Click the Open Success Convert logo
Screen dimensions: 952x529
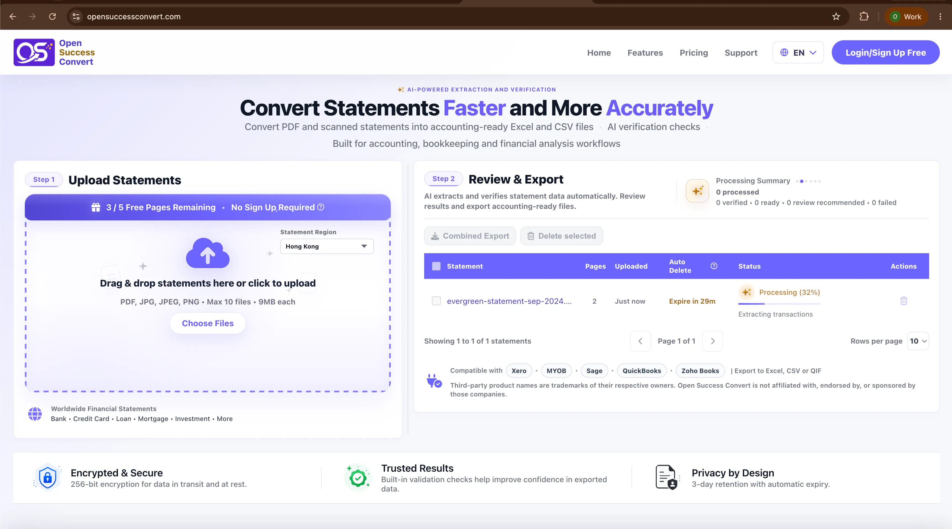(54, 52)
